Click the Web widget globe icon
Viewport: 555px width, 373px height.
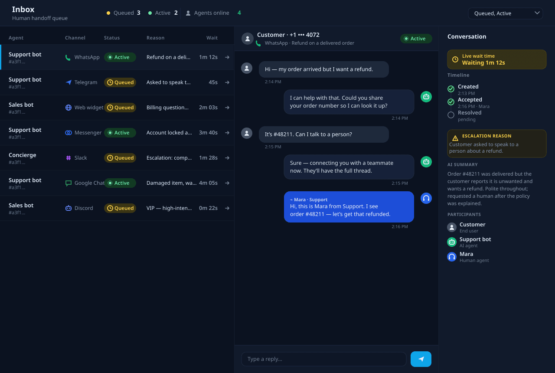pos(68,108)
